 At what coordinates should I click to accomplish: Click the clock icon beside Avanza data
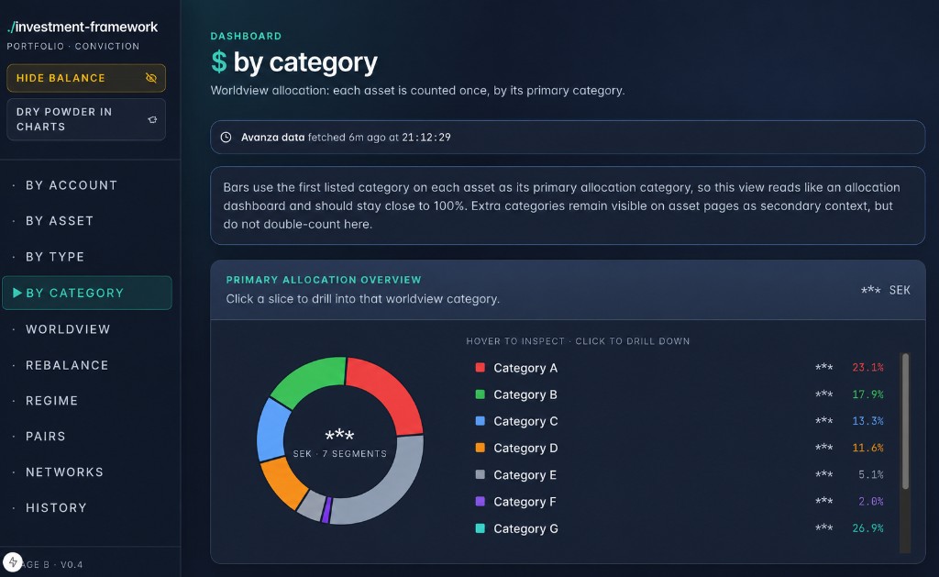click(x=226, y=138)
